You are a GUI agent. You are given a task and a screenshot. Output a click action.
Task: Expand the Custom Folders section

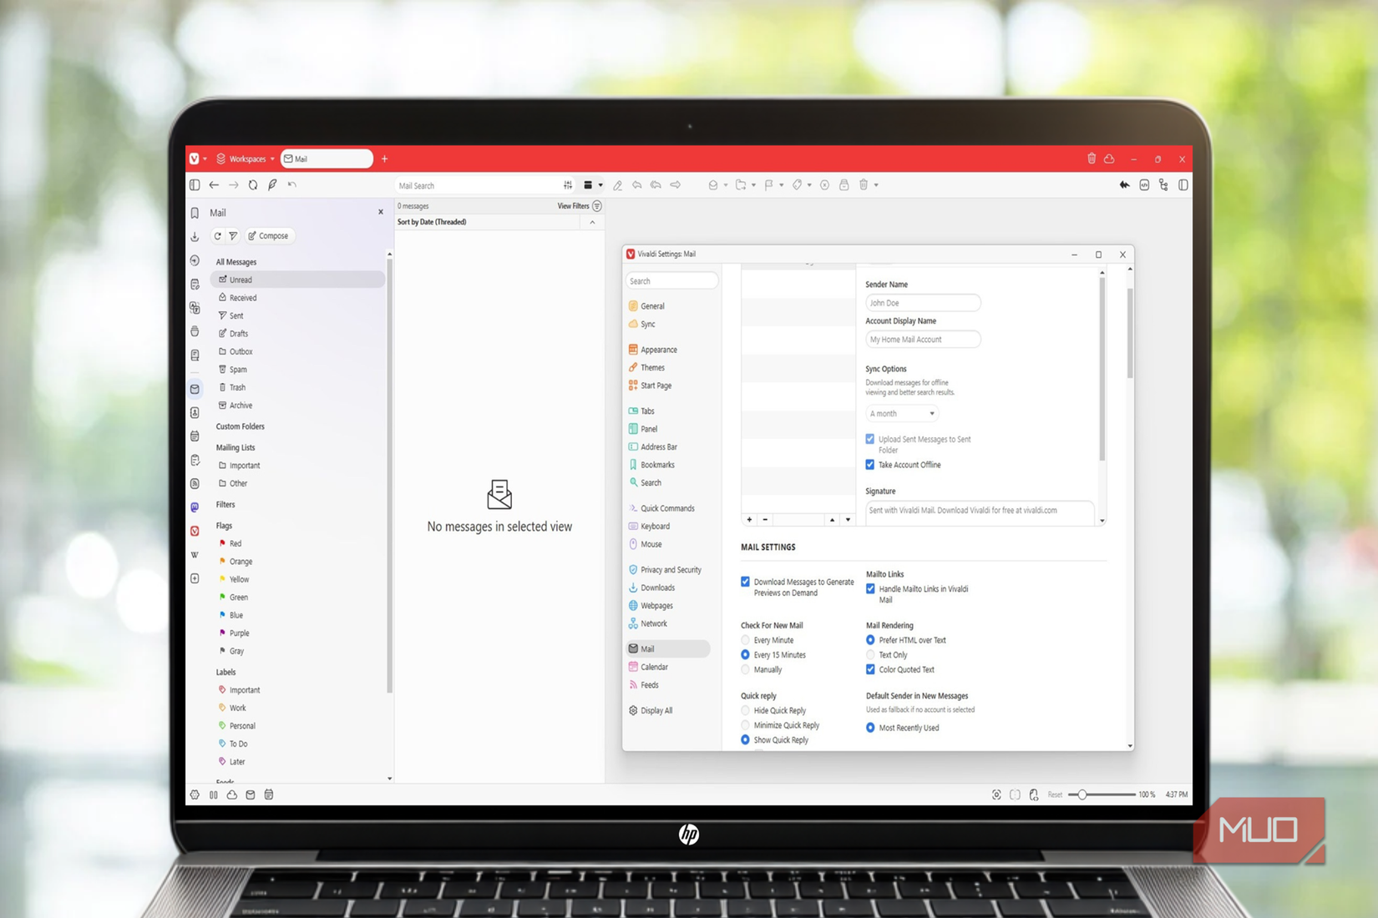point(240,426)
